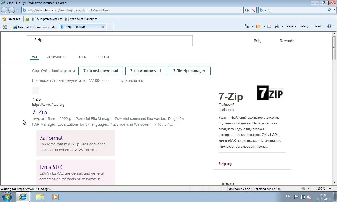Open the Windows Start button
The height and width of the screenshot is (202, 337).
7,197
